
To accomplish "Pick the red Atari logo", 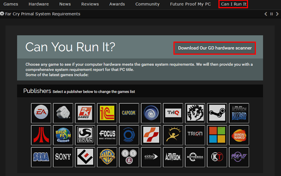I will coord(41,135).
